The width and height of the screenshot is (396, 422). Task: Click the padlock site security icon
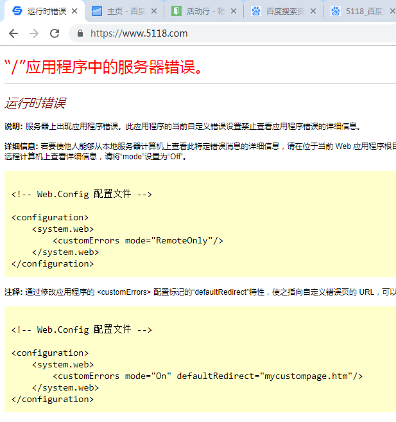(80, 33)
